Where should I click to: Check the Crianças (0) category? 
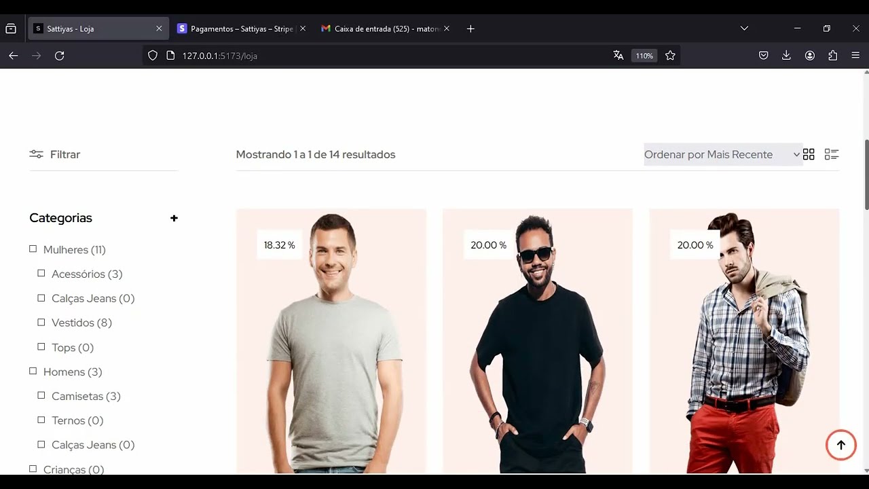(x=33, y=469)
